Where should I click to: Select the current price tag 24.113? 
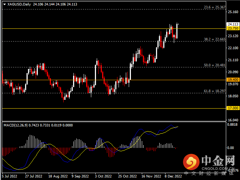pyautogui.click(x=232, y=24)
